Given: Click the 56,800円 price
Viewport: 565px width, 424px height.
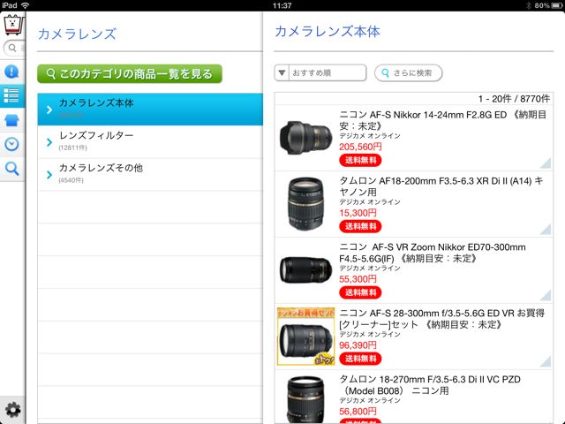Looking at the screenshot, I should pyautogui.click(x=358, y=412).
